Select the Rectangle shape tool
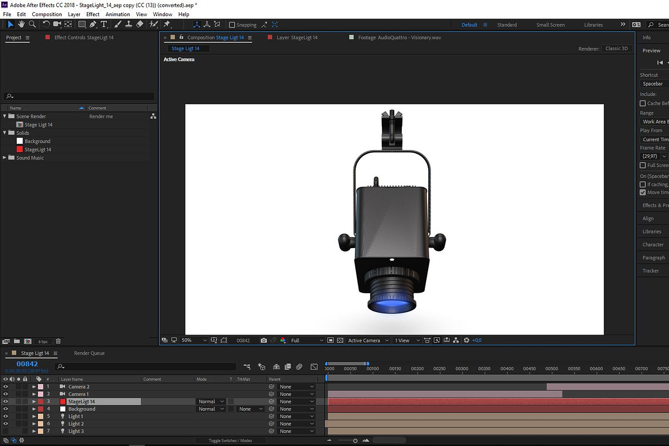Screen dimensions: 669x446 click(82, 25)
